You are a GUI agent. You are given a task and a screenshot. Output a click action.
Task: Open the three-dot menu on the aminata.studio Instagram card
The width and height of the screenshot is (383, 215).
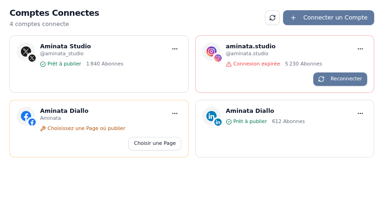(x=360, y=49)
